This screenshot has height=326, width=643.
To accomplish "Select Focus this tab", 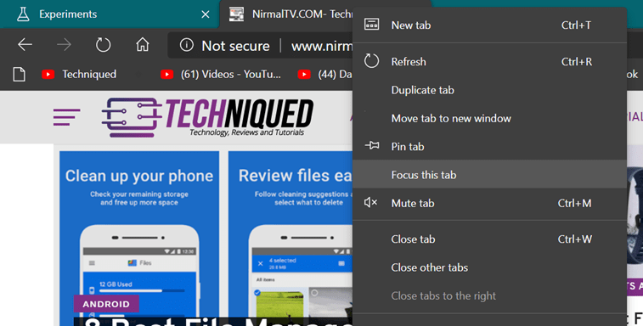I will click(489, 175).
